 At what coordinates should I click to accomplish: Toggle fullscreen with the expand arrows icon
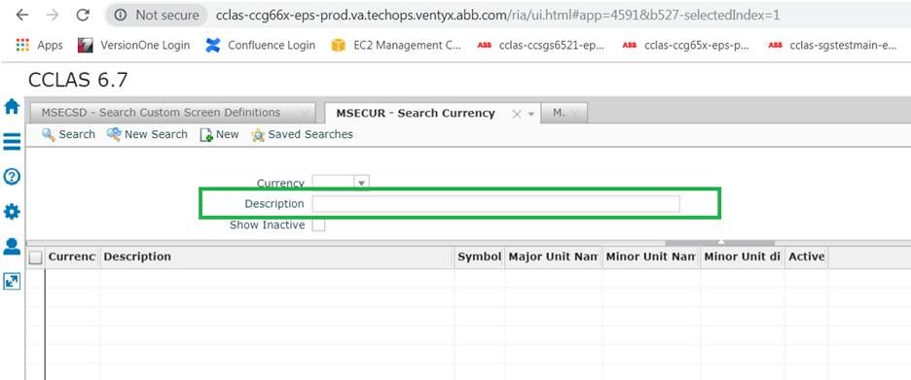[x=12, y=282]
